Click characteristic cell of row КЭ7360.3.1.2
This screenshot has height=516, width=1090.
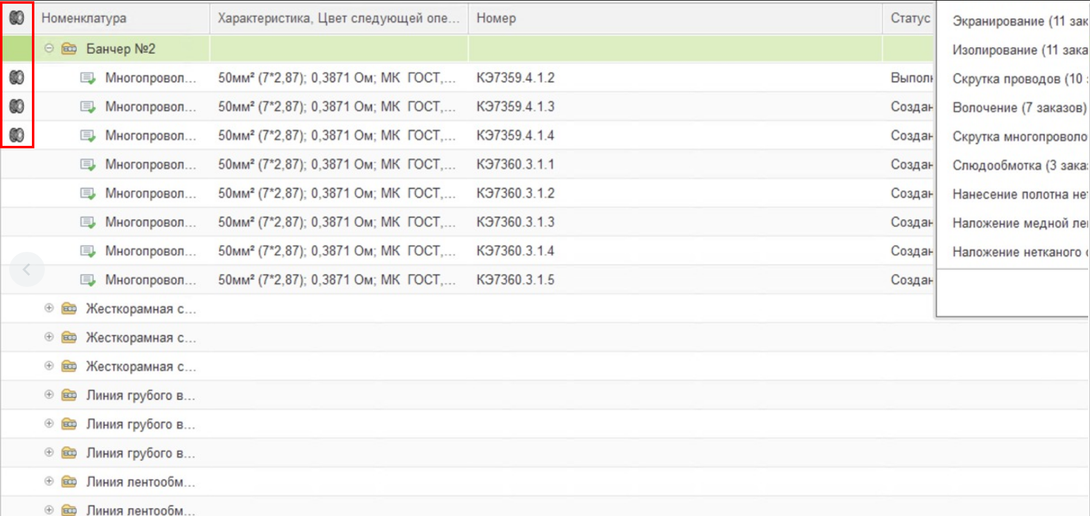[x=339, y=193]
